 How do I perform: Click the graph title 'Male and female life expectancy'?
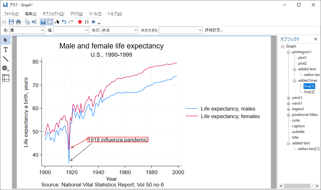click(112, 46)
